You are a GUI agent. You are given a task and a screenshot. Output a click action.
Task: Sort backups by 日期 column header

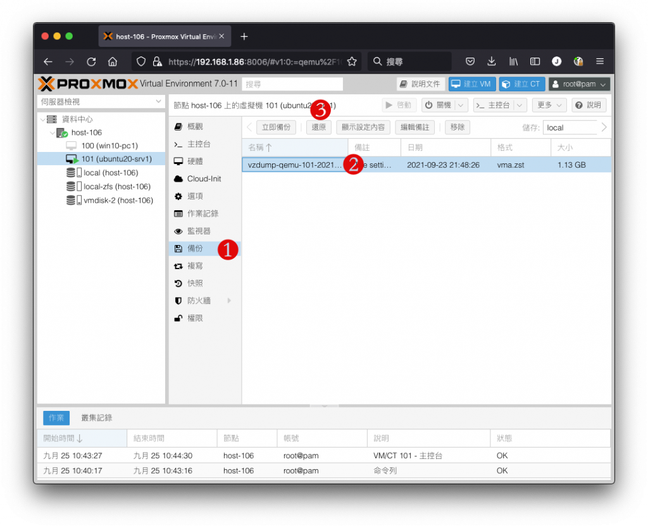pos(445,148)
